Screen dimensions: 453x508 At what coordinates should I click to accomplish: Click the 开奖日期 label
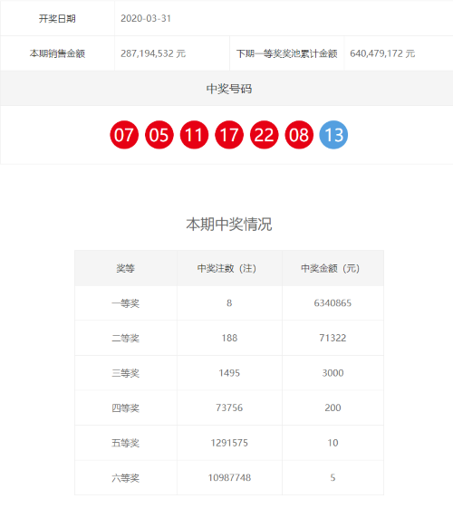(x=57, y=18)
